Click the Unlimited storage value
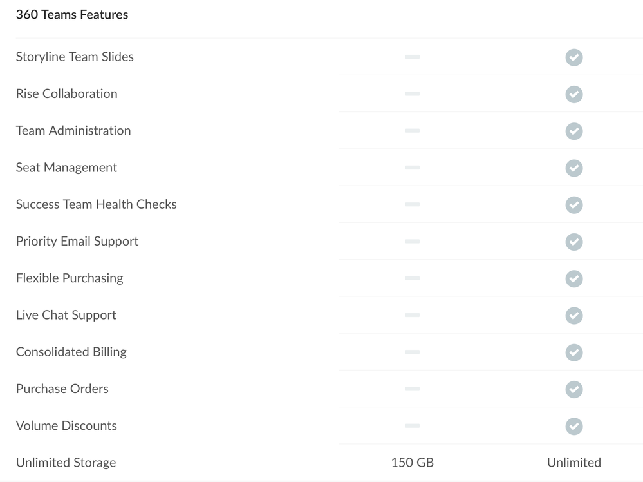This screenshot has width=643, height=482. point(573,463)
